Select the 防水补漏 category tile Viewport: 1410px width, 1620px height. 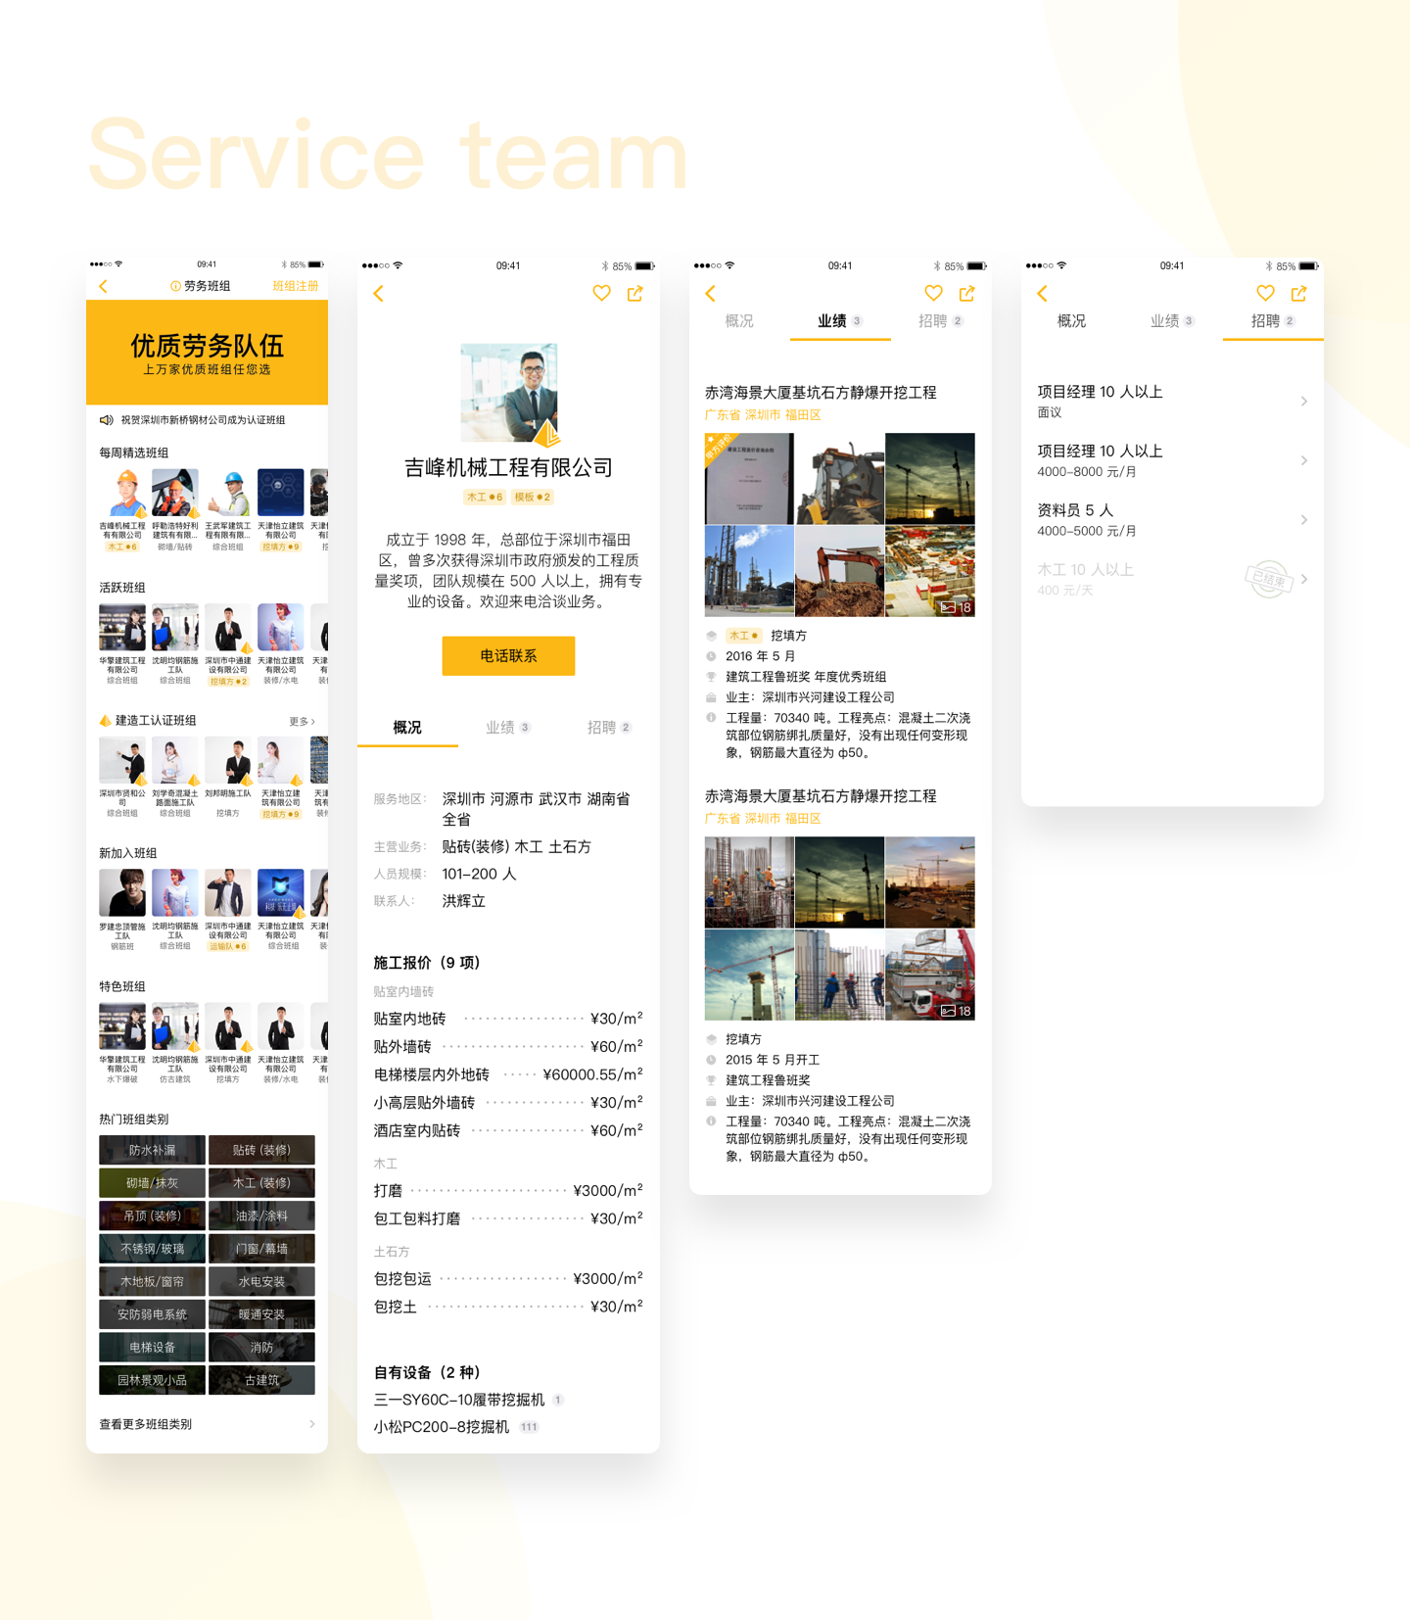click(x=152, y=1150)
